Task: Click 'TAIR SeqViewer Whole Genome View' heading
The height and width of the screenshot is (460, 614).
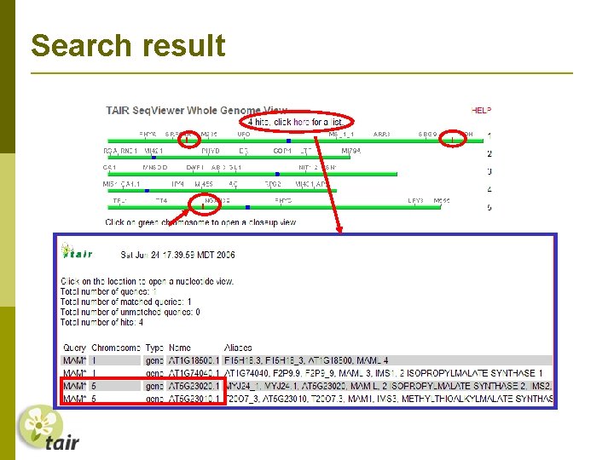Action: 197,110
